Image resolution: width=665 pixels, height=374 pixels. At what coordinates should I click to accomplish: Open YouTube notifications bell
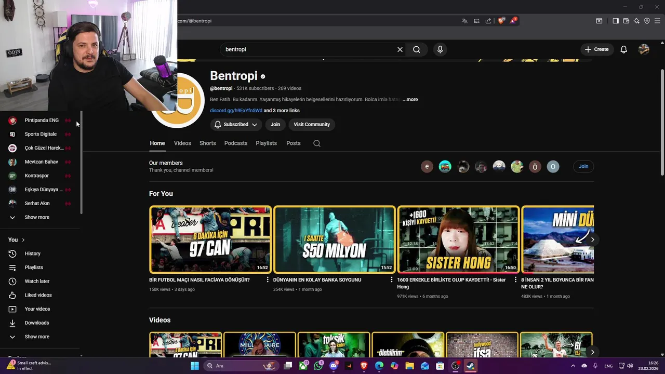click(x=623, y=49)
